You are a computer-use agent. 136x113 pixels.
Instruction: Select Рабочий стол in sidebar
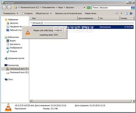point(16,30)
